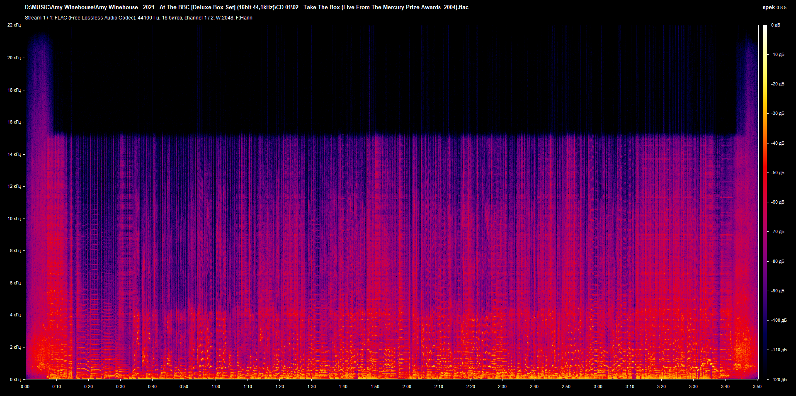Screen dimensions: 796x396
Task: Click the white top of the color scale bar
Action: pos(765,27)
